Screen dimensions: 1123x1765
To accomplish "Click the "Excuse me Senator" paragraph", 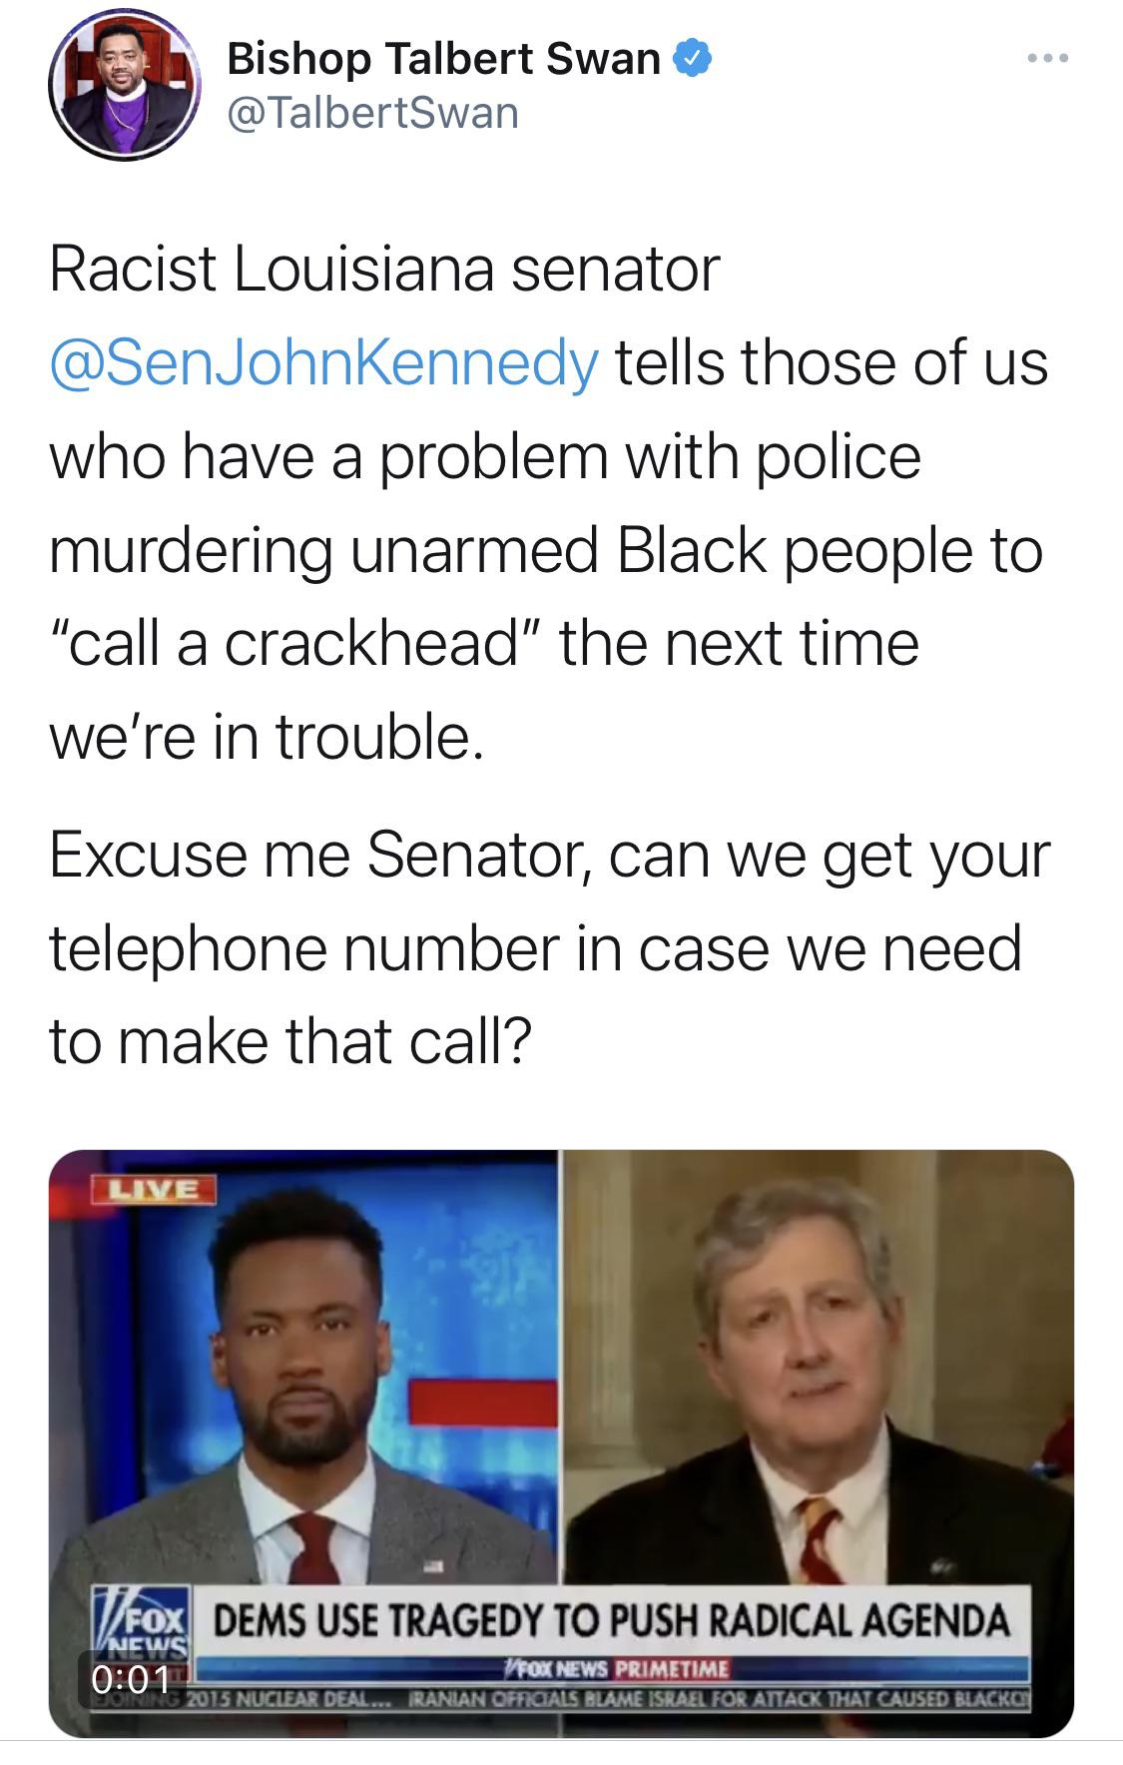I will [x=549, y=947].
